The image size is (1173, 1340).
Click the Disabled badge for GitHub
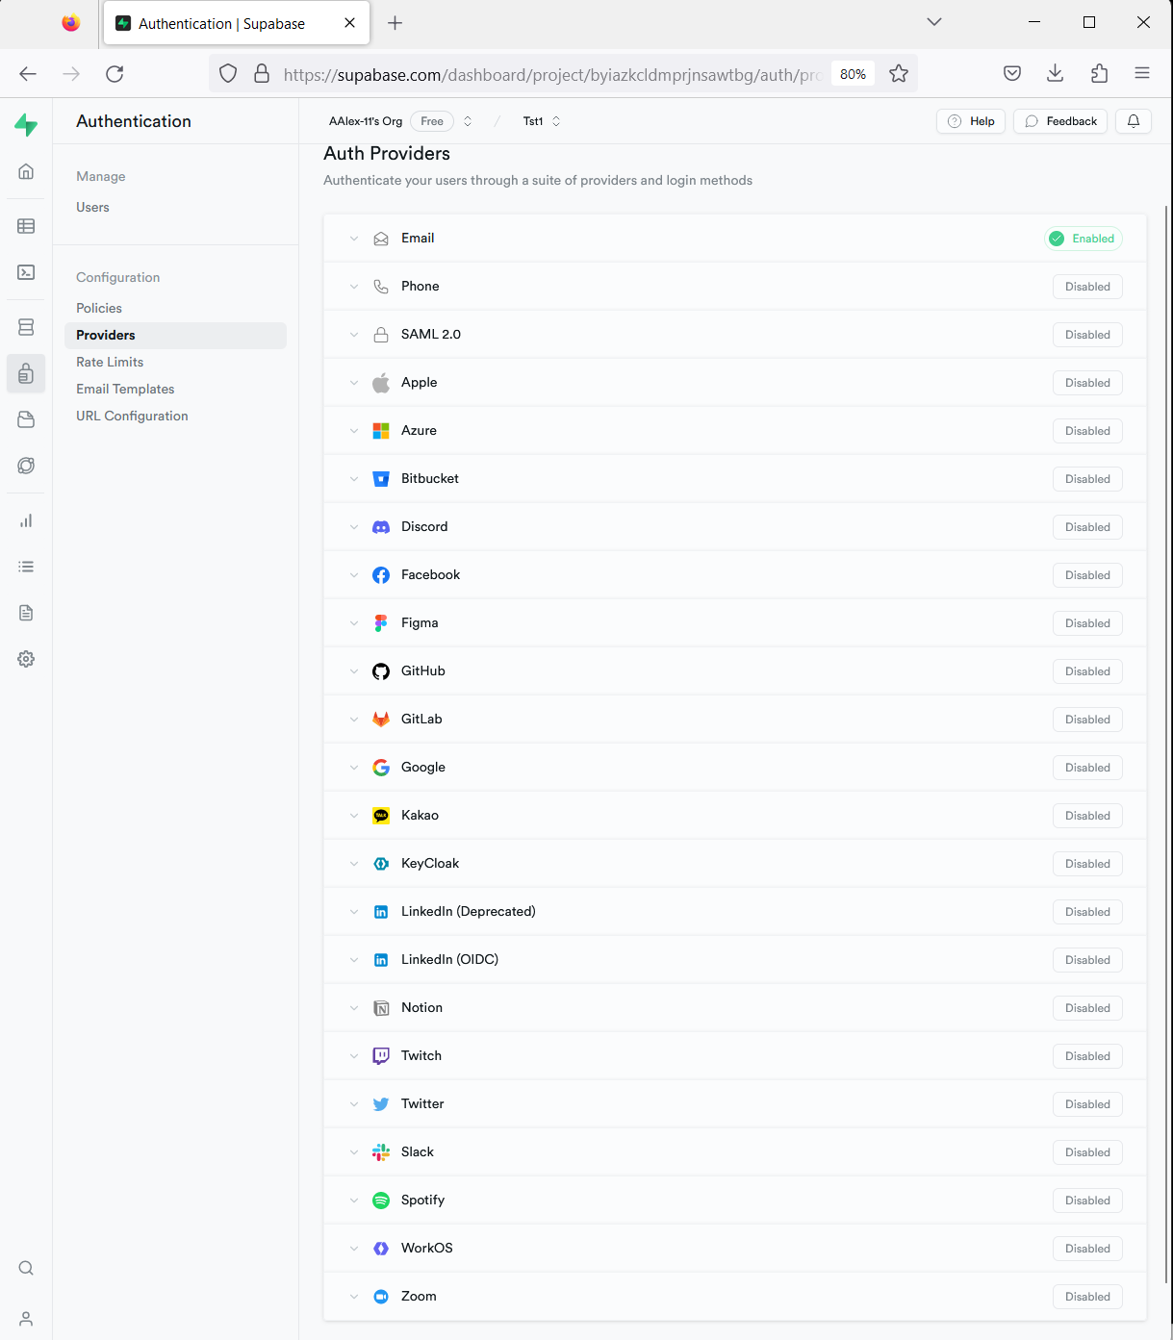(1087, 671)
